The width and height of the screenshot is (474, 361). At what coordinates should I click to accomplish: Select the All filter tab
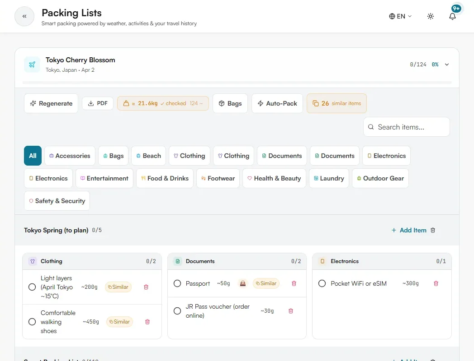[x=33, y=156]
